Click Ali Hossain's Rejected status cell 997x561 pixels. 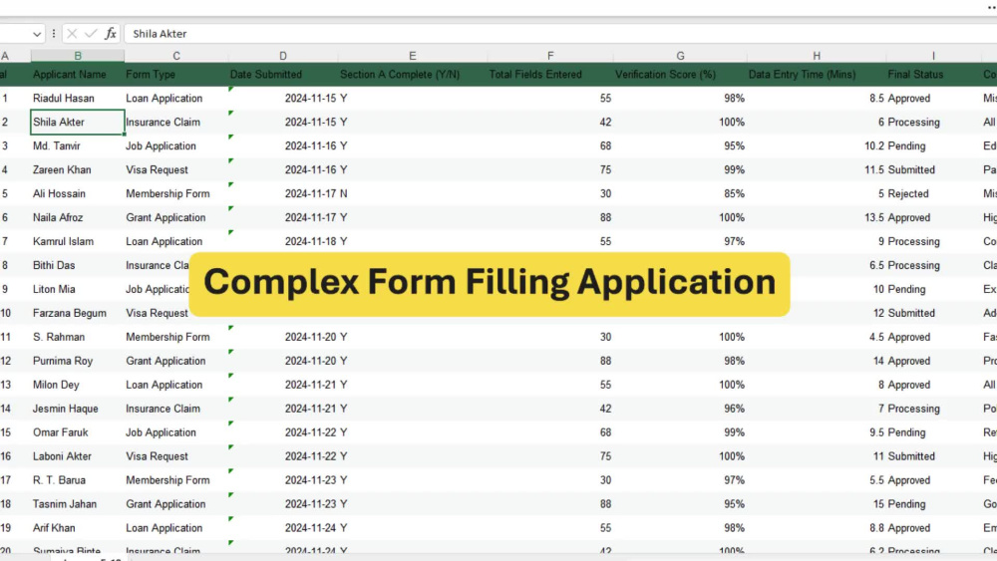933,193
